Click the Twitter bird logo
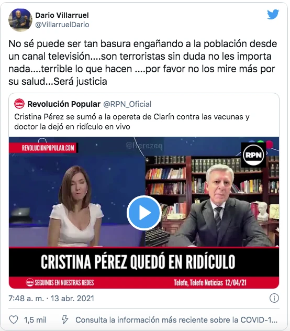This screenshot has width=290, height=331. click(x=273, y=14)
